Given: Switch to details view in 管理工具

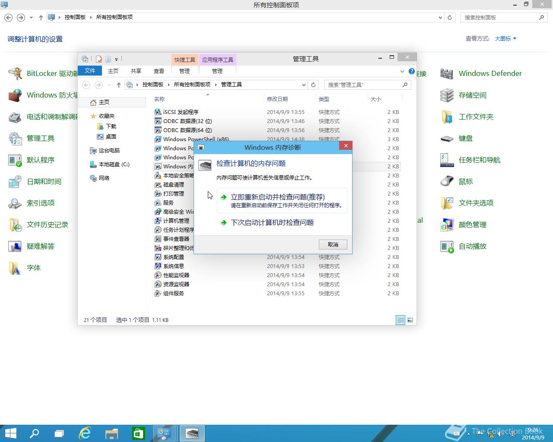Looking at the screenshot, I should pos(400,320).
